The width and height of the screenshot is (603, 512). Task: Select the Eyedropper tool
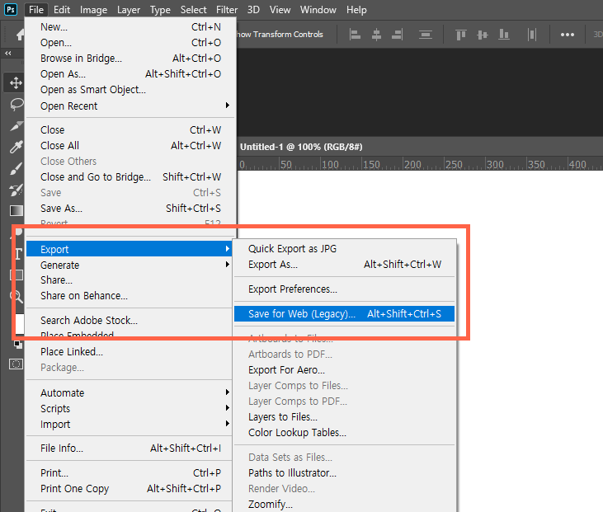click(16, 147)
